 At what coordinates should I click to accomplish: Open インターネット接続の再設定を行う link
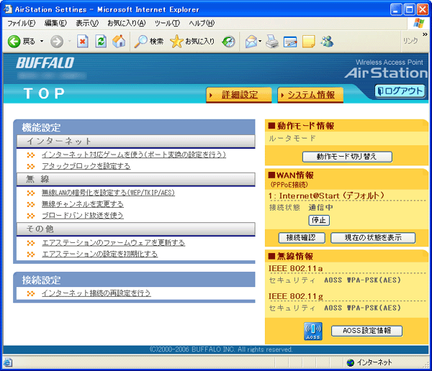pyautogui.click(x=96, y=293)
